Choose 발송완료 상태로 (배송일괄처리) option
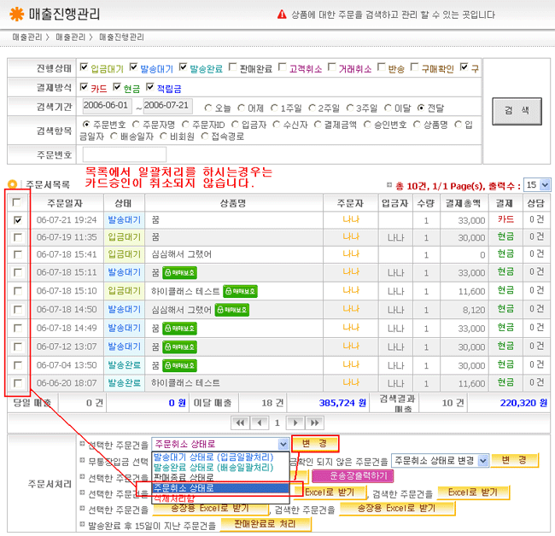 point(220,467)
